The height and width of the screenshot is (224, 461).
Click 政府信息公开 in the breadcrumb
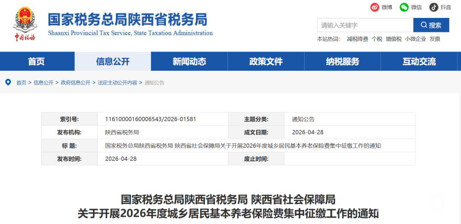(76, 83)
